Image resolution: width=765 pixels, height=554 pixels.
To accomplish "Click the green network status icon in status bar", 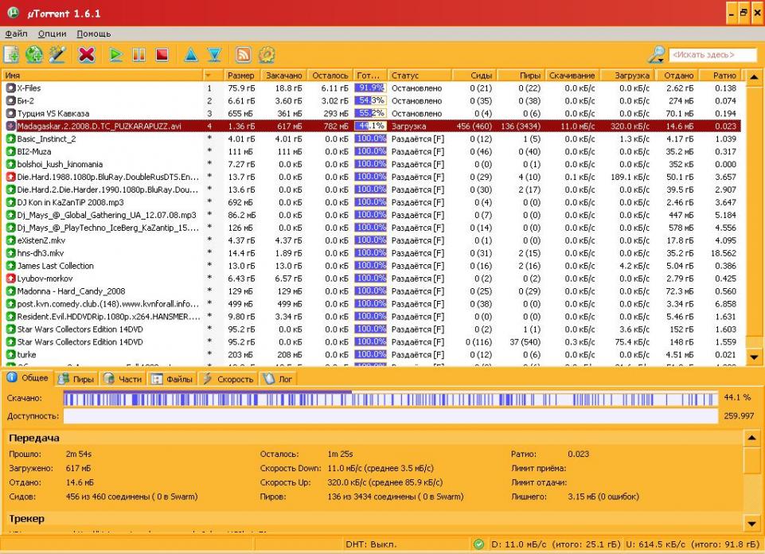I will (x=478, y=544).
